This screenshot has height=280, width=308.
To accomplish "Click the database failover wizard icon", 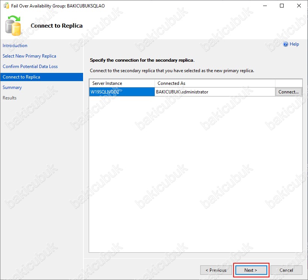I will pos(13,26).
